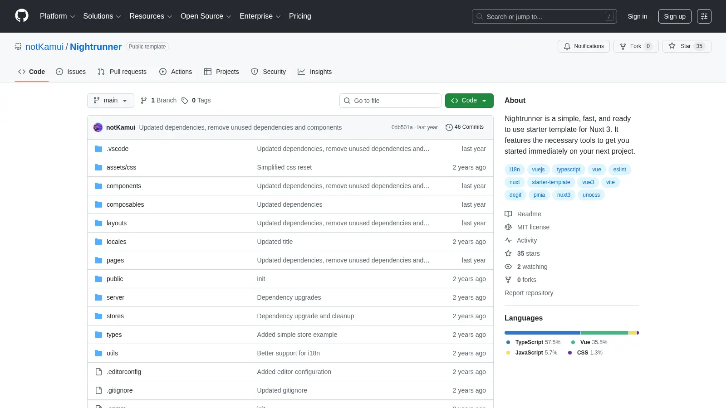Screen dimensions: 726x408
Task: Click the .editorconfig file icon
Action: click(x=98, y=372)
